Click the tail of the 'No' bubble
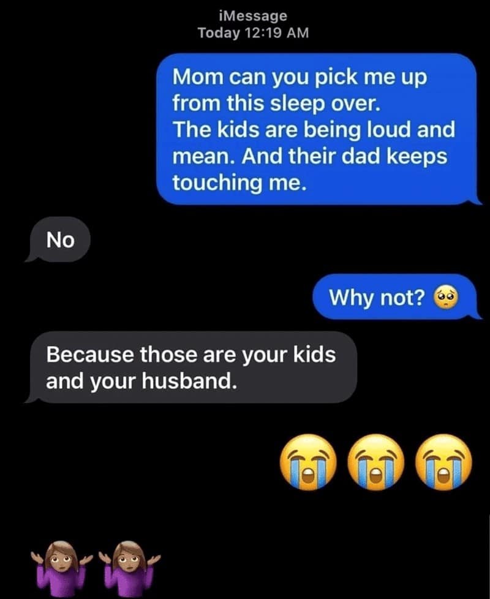490x599 pixels. [x=31, y=257]
